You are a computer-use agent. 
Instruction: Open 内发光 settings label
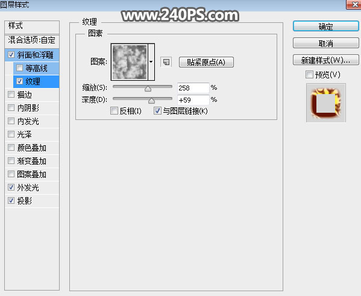(x=28, y=121)
